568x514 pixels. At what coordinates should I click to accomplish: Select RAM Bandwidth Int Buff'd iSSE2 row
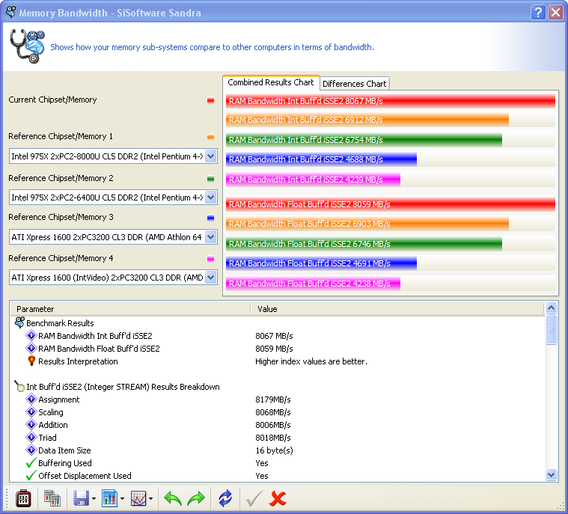278,336
